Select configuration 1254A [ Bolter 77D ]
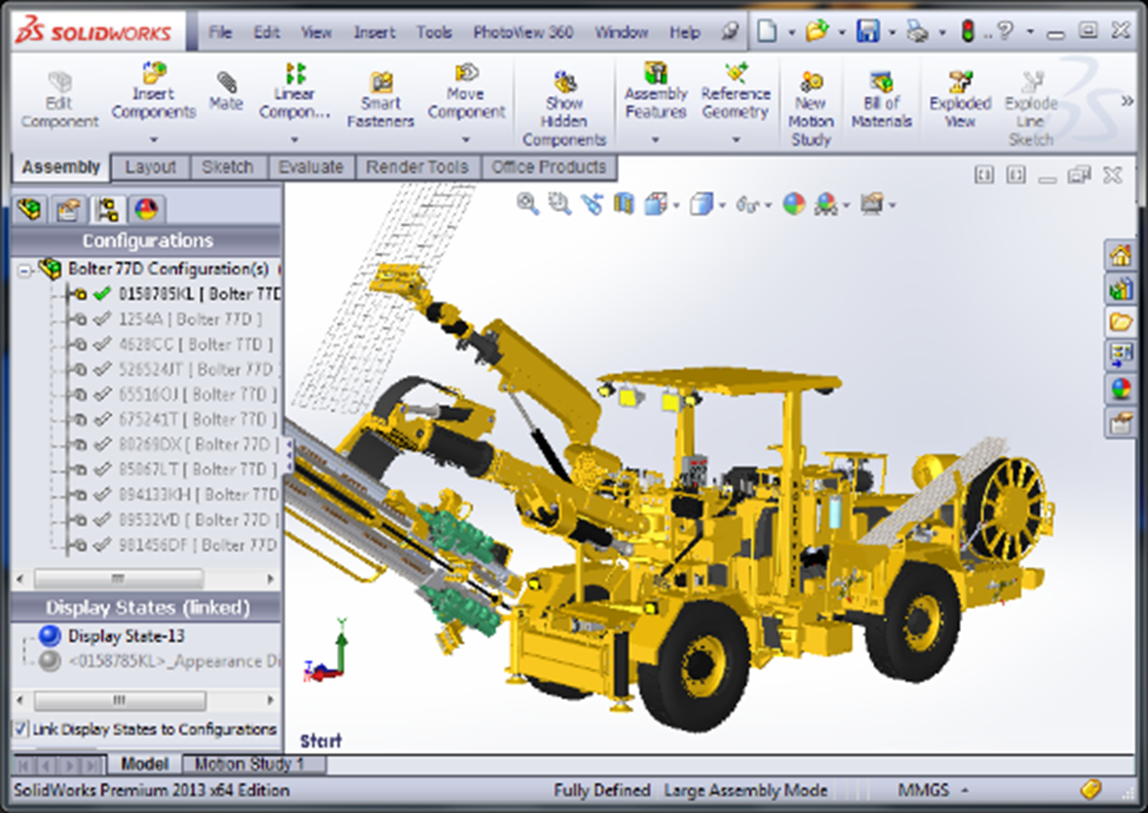 click(x=189, y=319)
